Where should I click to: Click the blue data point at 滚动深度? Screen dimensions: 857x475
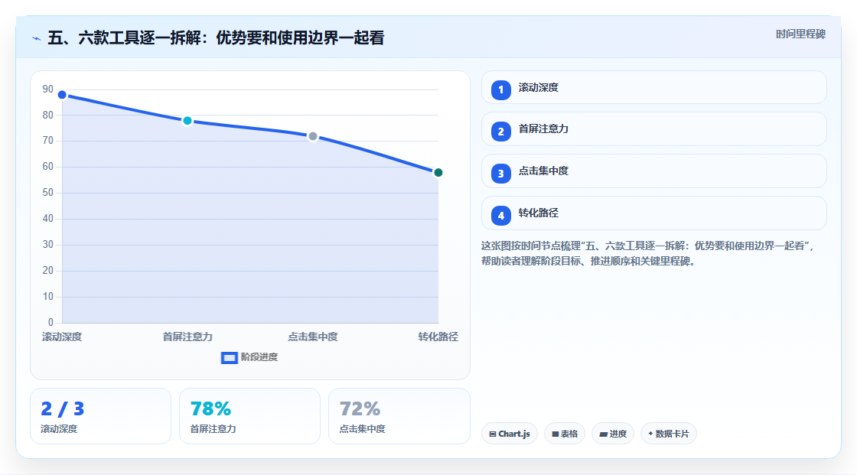(x=62, y=95)
